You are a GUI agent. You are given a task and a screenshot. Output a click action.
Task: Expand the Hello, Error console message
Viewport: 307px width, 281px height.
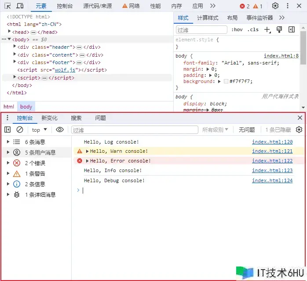(88, 161)
